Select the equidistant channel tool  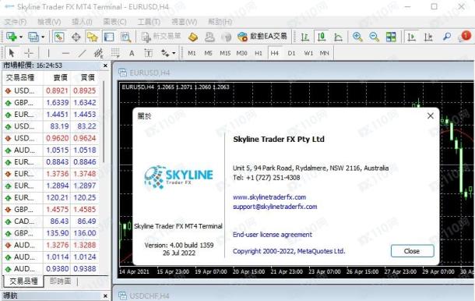pyautogui.click(x=98, y=53)
